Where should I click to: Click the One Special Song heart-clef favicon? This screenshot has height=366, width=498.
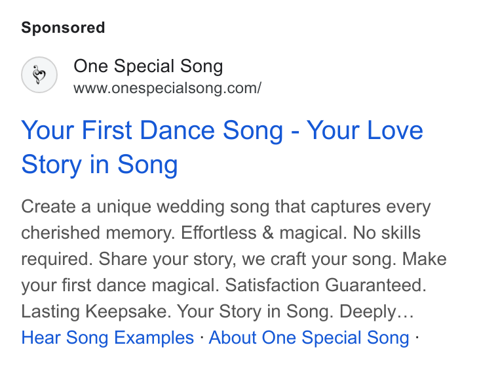(39, 75)
